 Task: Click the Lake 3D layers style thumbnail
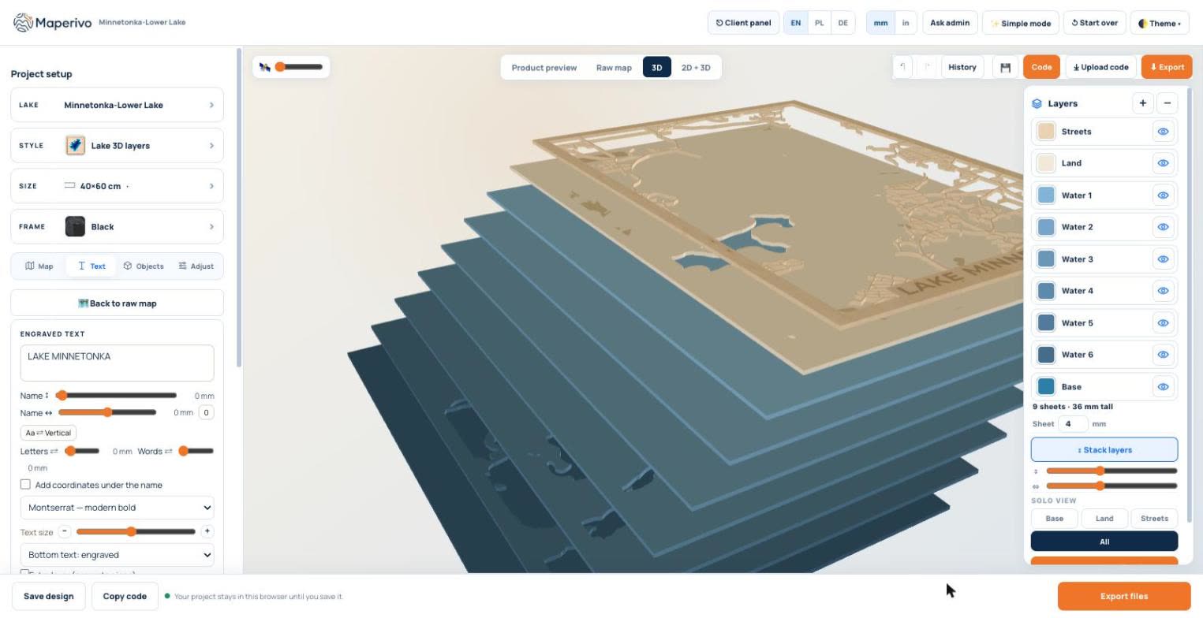(75, 145)
